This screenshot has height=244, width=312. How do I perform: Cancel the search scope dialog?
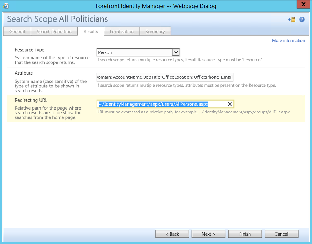(281, 234)
